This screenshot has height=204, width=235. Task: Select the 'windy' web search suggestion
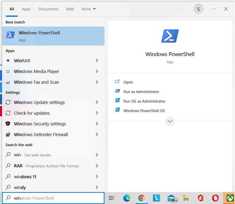pyautogui.click(x=20, y=187)
